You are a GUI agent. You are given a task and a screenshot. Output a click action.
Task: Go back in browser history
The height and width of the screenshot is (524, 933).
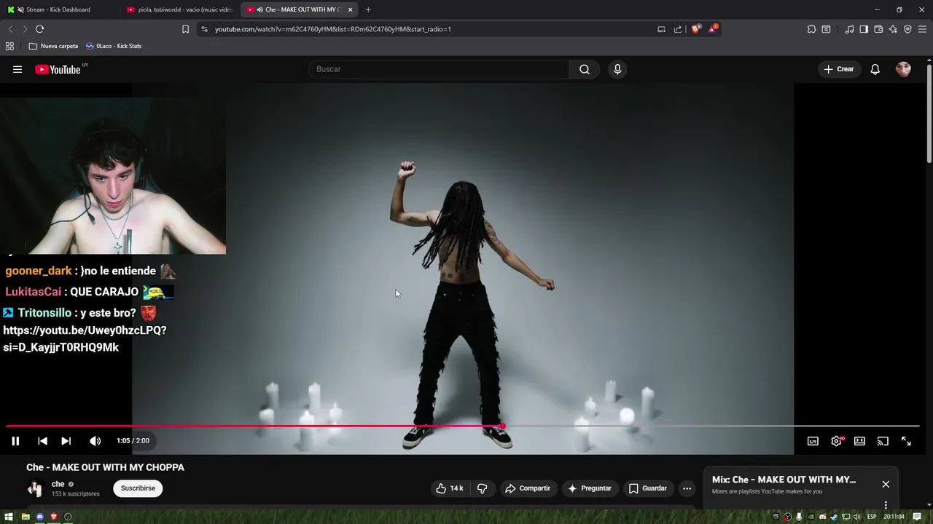[x=10, y=29]
